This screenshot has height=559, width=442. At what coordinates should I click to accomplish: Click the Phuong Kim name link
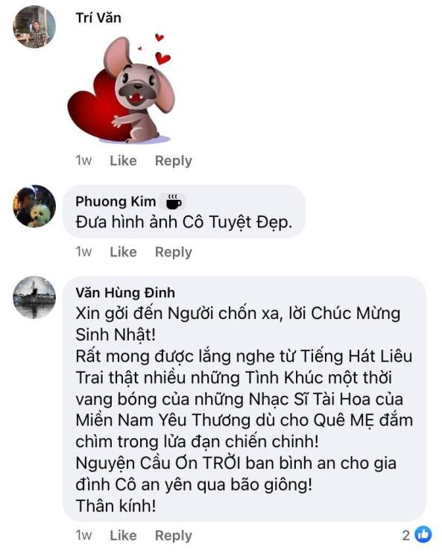(116, 201)
